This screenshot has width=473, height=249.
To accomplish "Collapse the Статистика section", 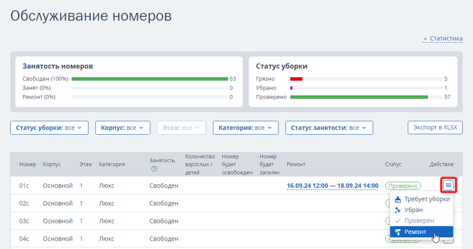I will pyautogui.click(x=443, y=39).
